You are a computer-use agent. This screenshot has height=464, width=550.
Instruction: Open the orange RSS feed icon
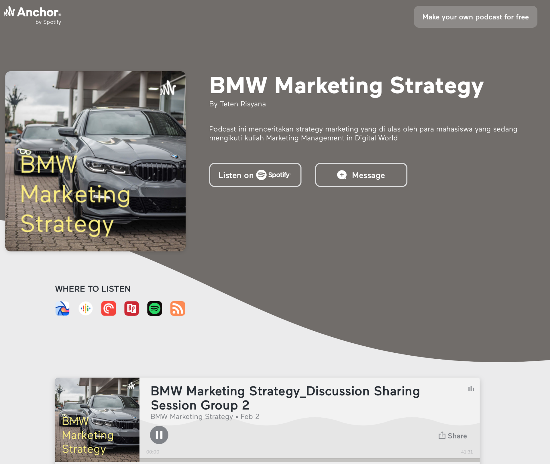coord(178,308)
